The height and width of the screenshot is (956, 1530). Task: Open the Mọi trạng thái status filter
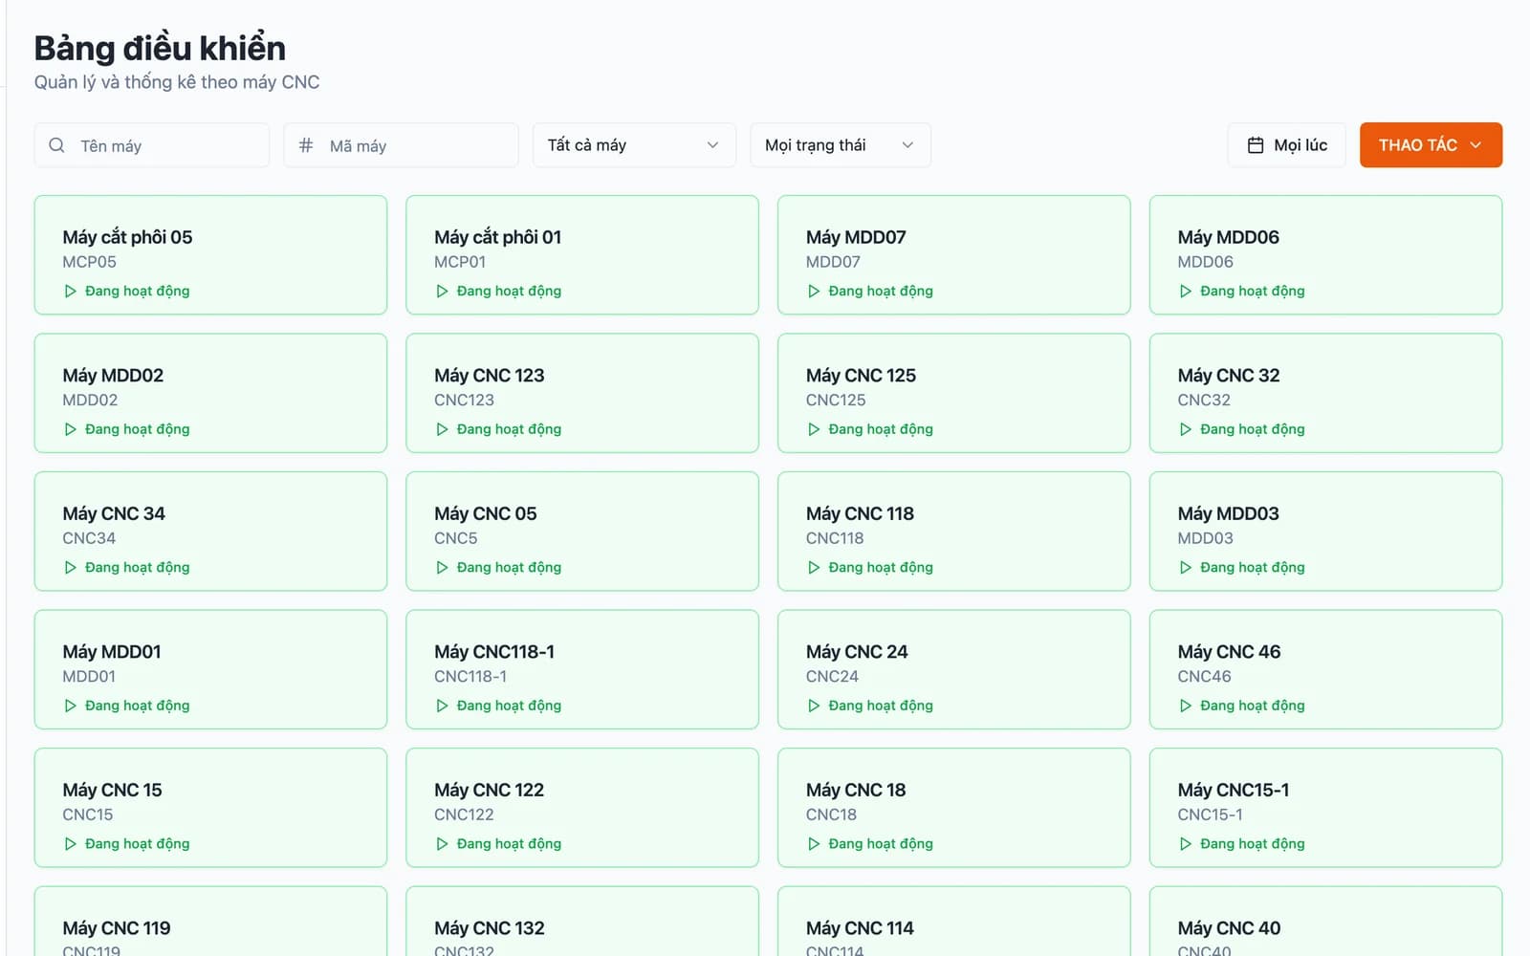841,145
